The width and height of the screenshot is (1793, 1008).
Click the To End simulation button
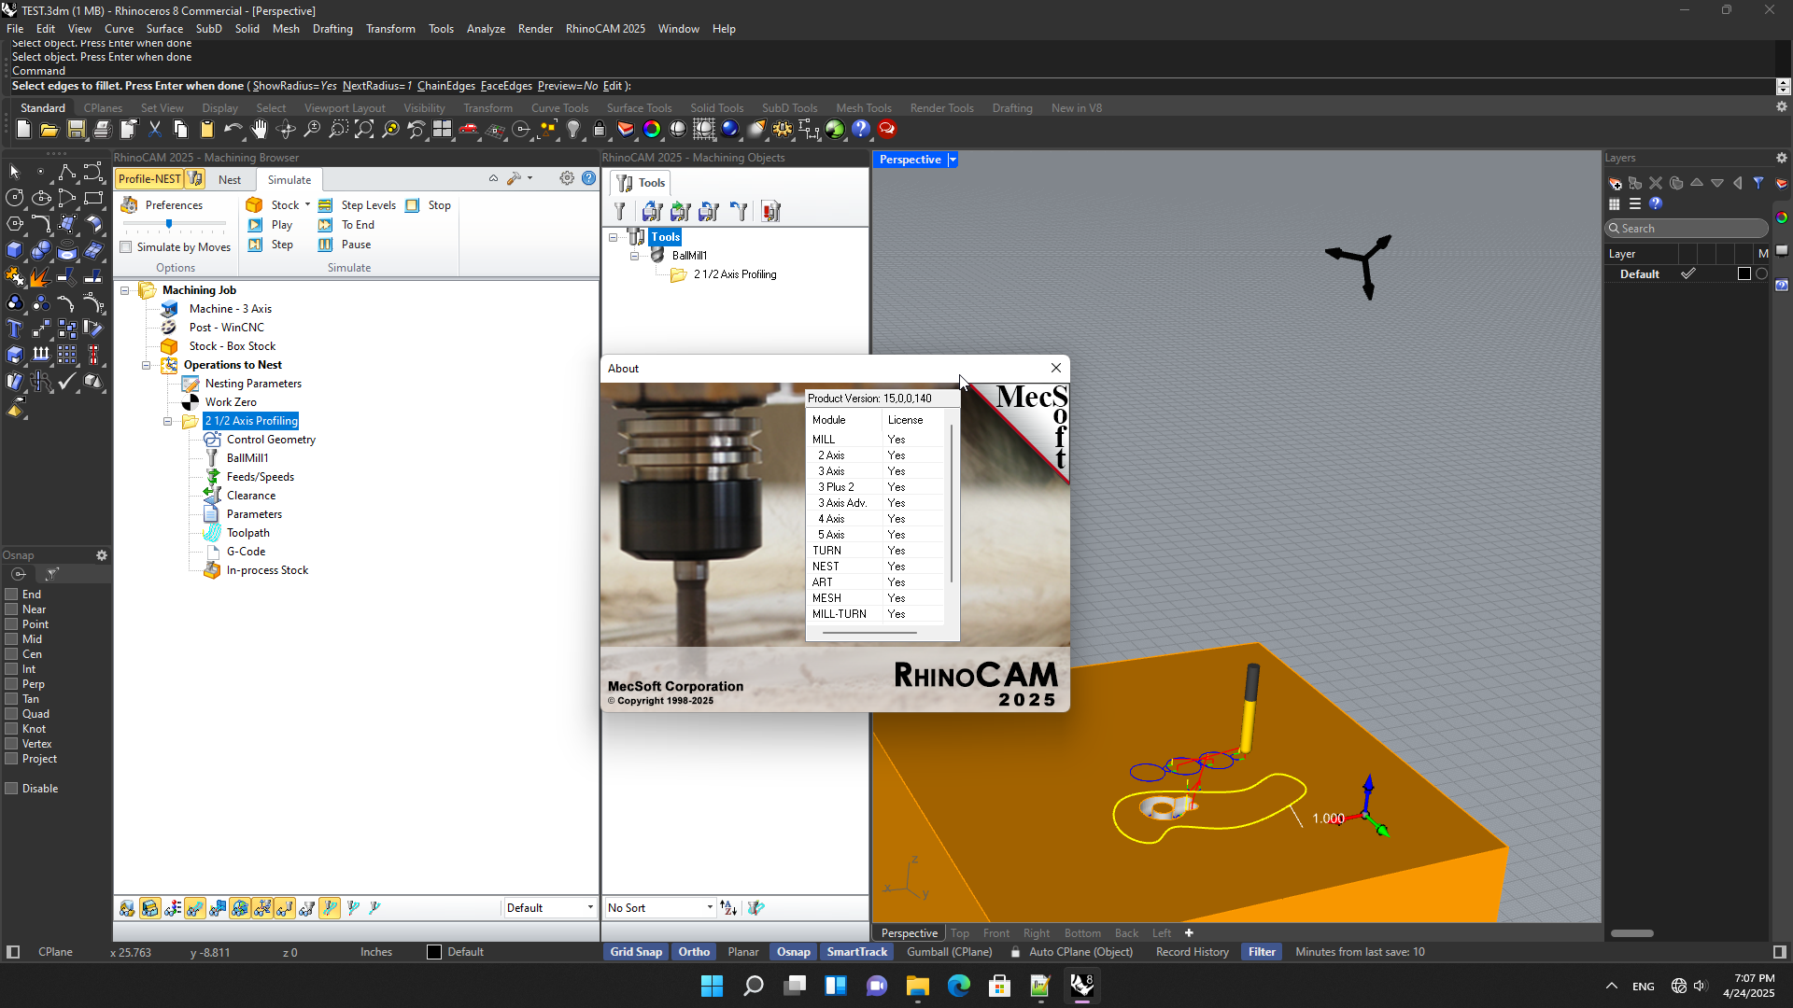pyautogui.click(x=346, y=225)
